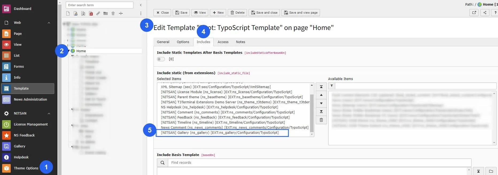Move selected item up one position

321,95
